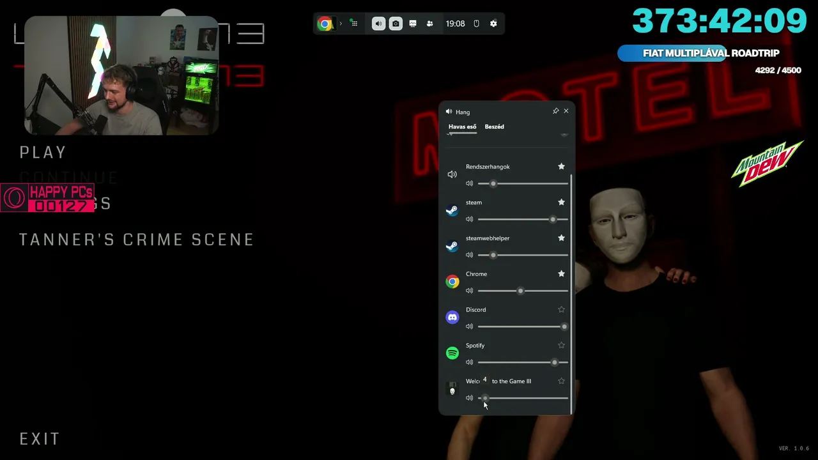Mute Spotify with its speaker icon
The width and height of the screenshot is (818, 460).
coord(470,362)
